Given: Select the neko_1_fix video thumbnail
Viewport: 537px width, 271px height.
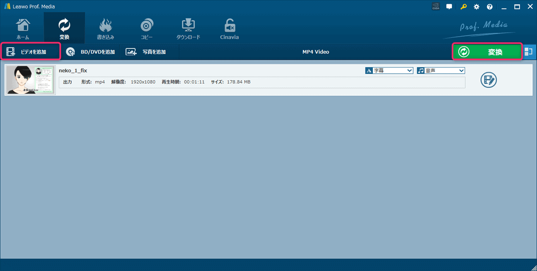Looking at the screenshot, I should click(30, 80).
